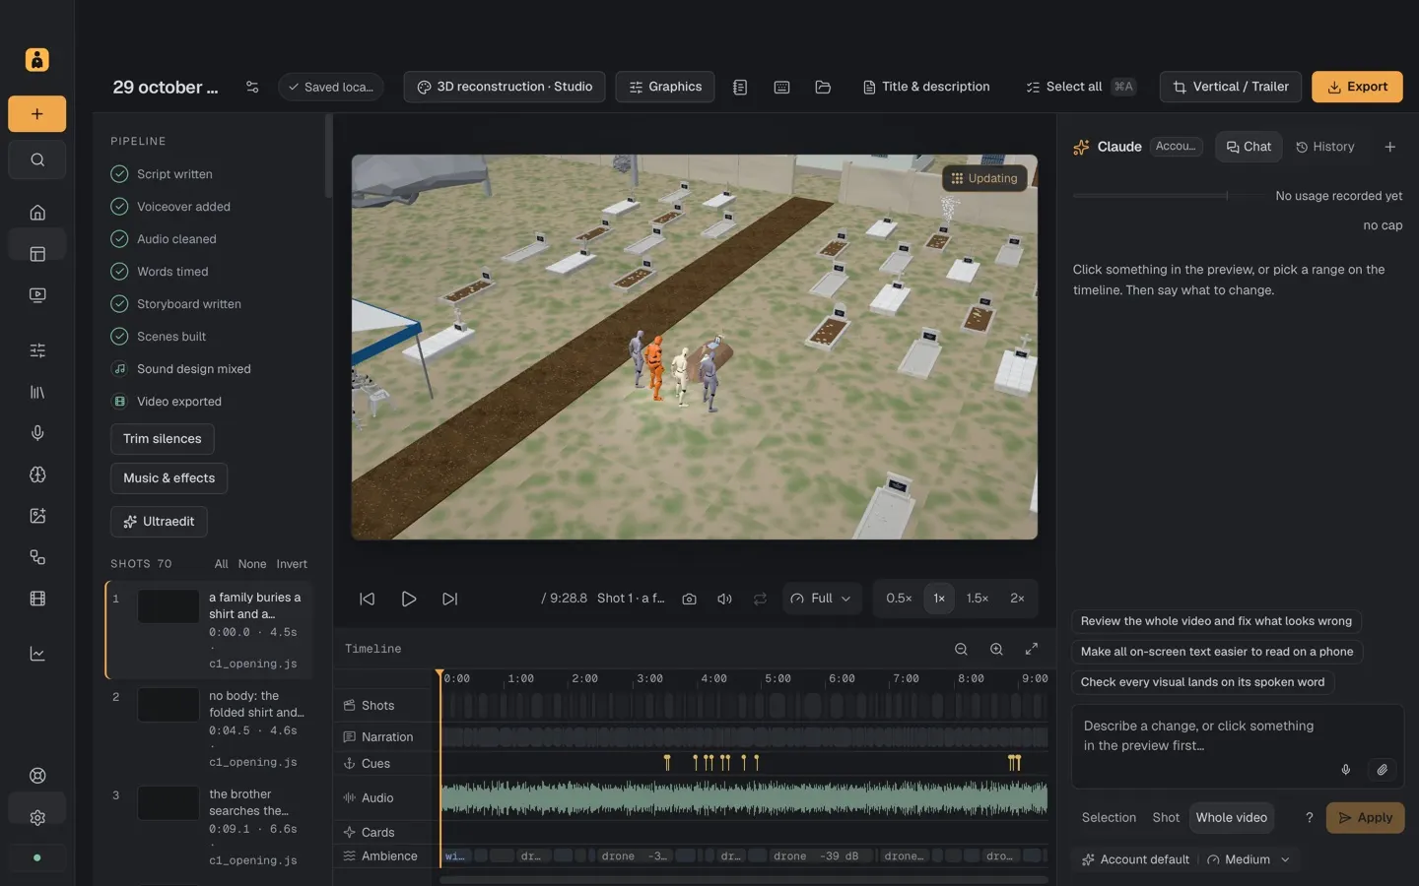
Task: Open the layout panel icon in sidebar
Action: (37, 254)
